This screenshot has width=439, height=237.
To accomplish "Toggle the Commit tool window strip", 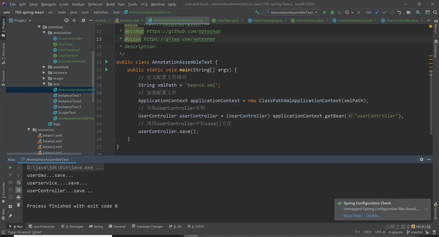I will pos(3,78).
